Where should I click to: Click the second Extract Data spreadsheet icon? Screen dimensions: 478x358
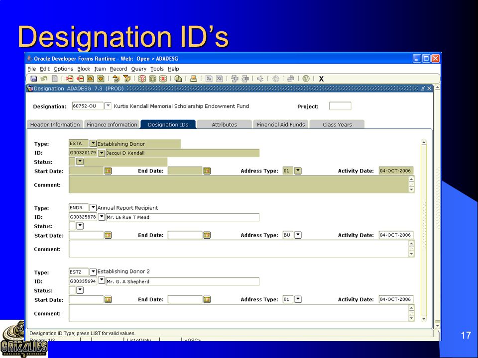[x=220, y=79]
